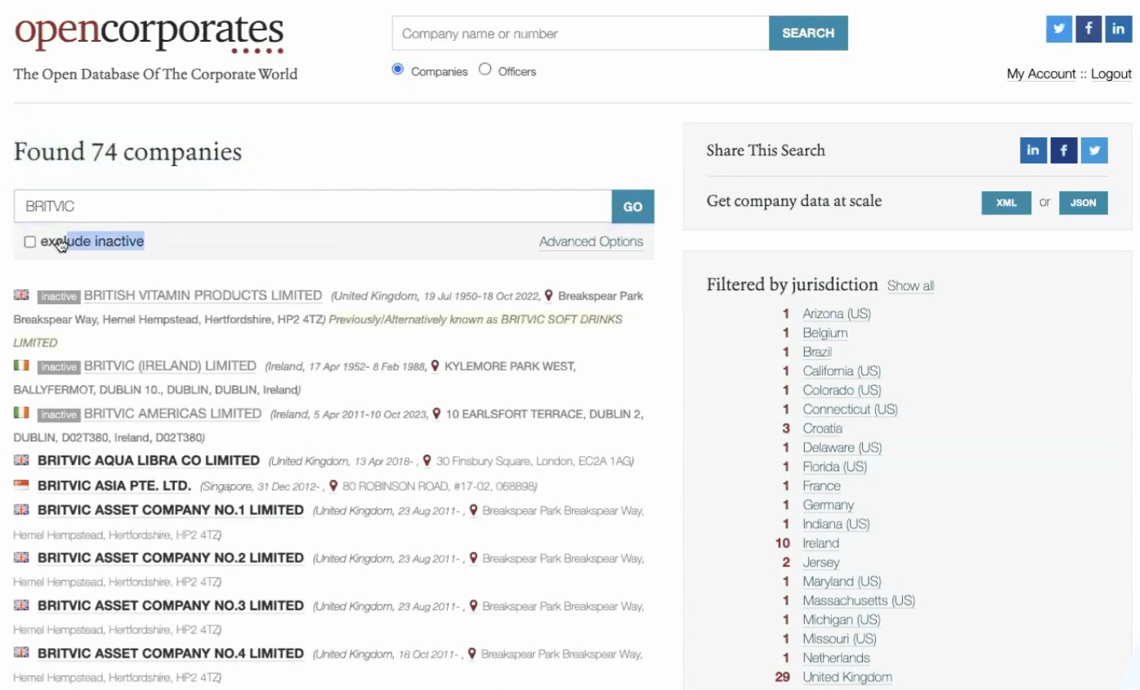Filter by California (US) jurisdiction

[842, 371]
